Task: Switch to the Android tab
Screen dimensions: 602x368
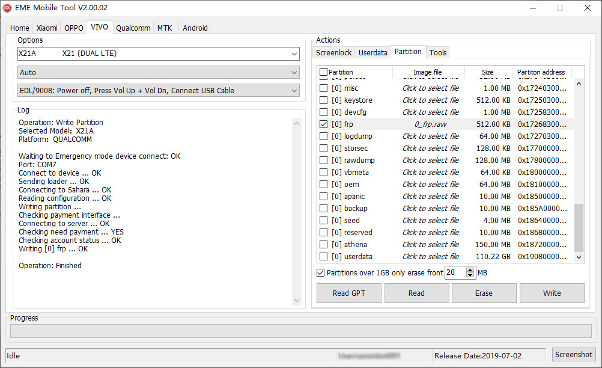Action: (x=195, y=28)
